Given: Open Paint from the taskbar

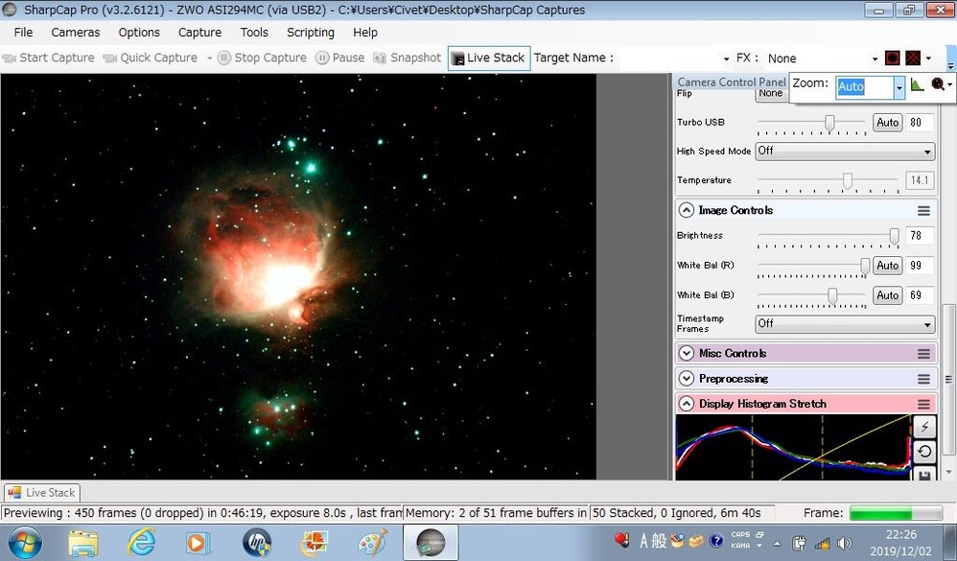Looking at the screenshot, I should 372,543.
